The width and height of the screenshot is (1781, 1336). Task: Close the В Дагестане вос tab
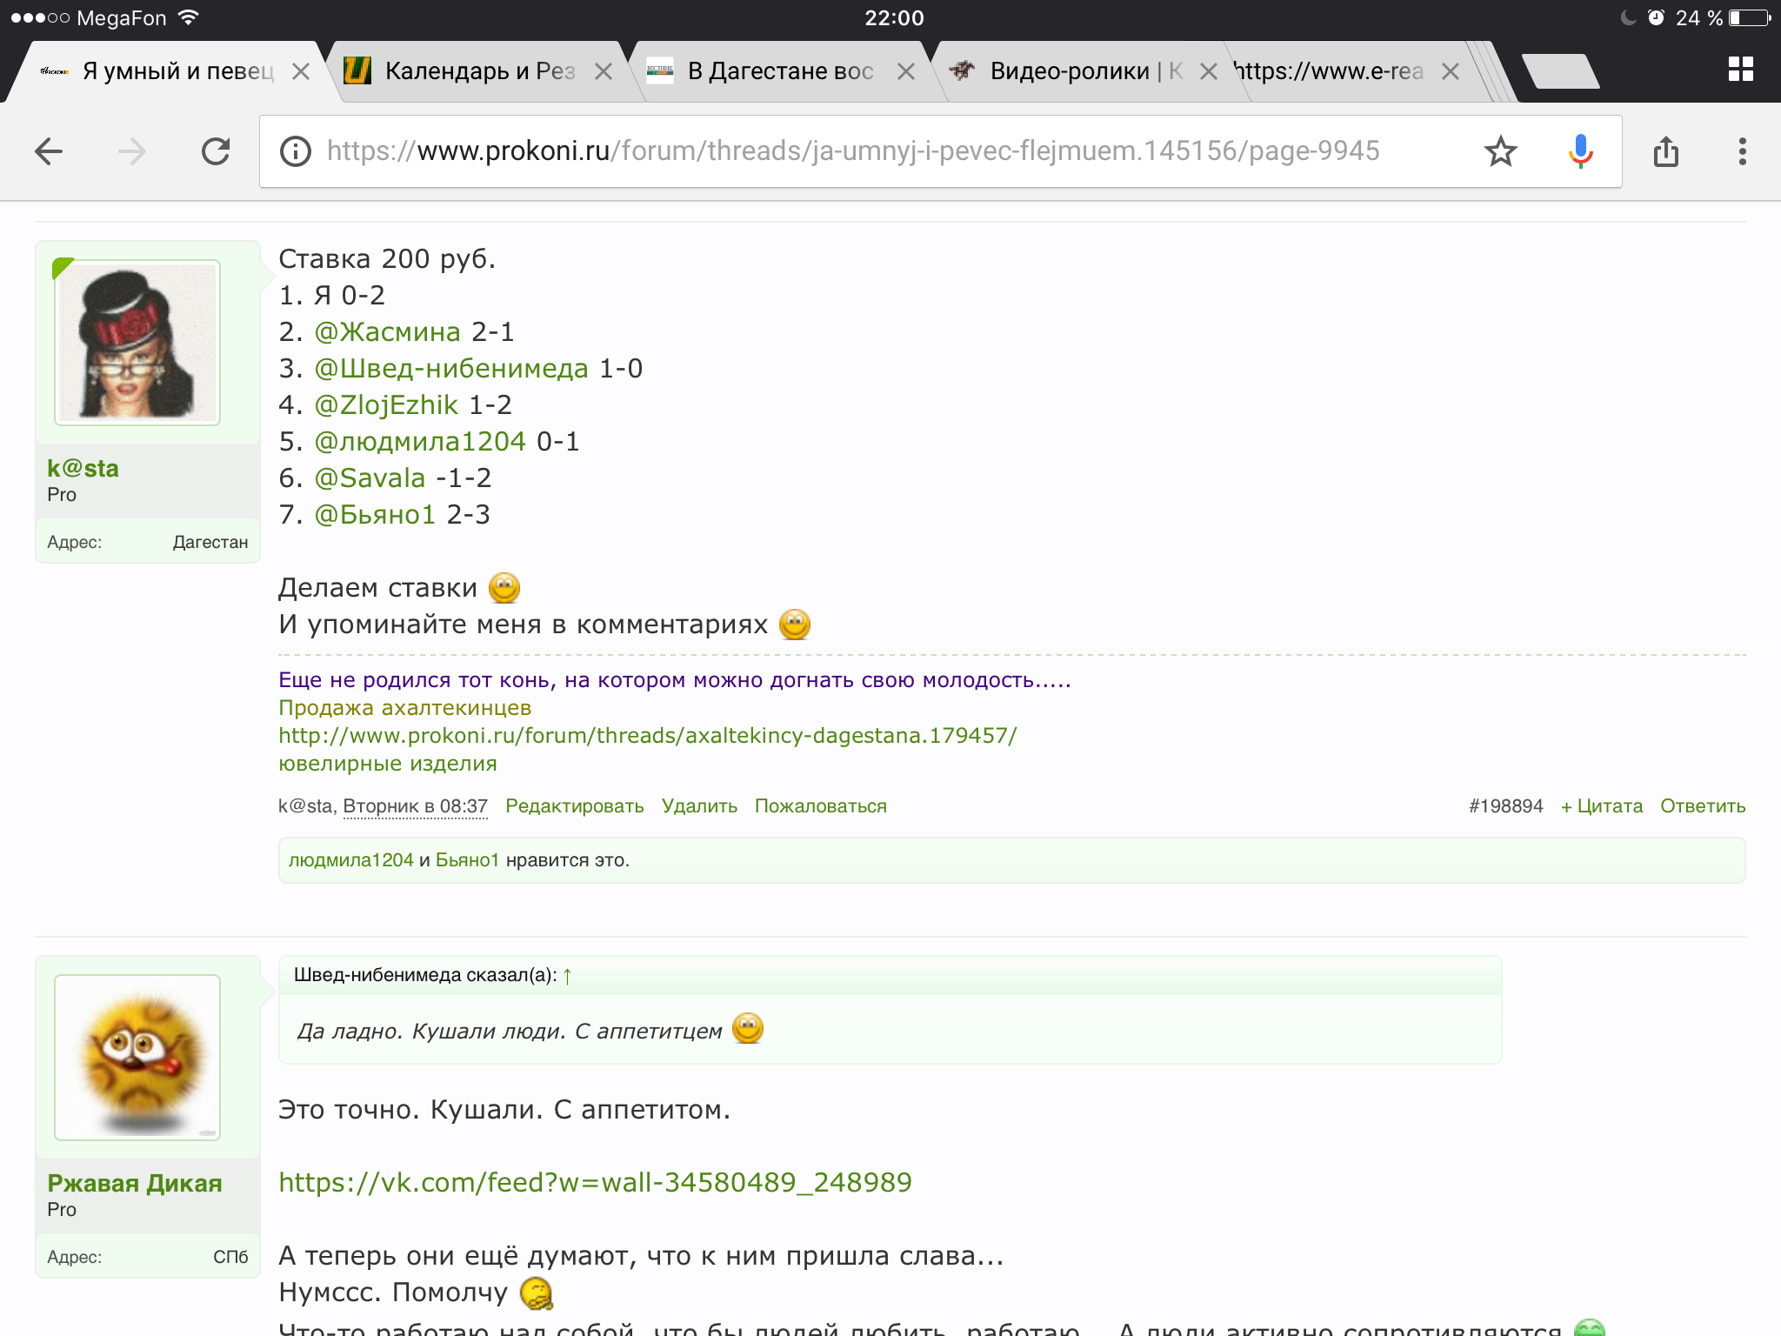point(906,71)
